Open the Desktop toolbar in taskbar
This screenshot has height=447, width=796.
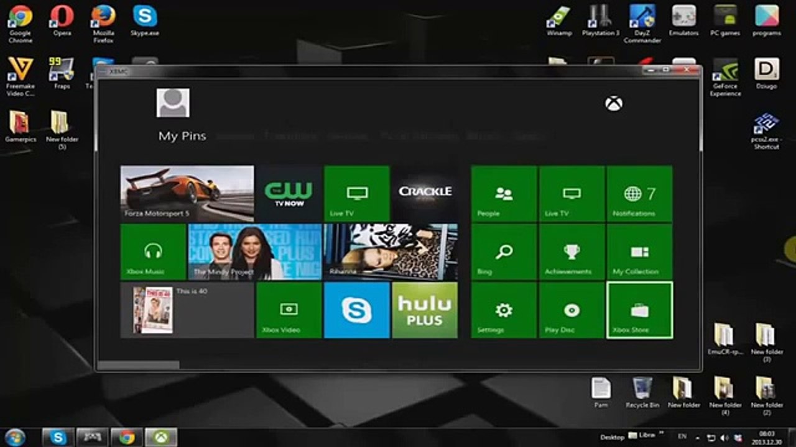(612, 437)
